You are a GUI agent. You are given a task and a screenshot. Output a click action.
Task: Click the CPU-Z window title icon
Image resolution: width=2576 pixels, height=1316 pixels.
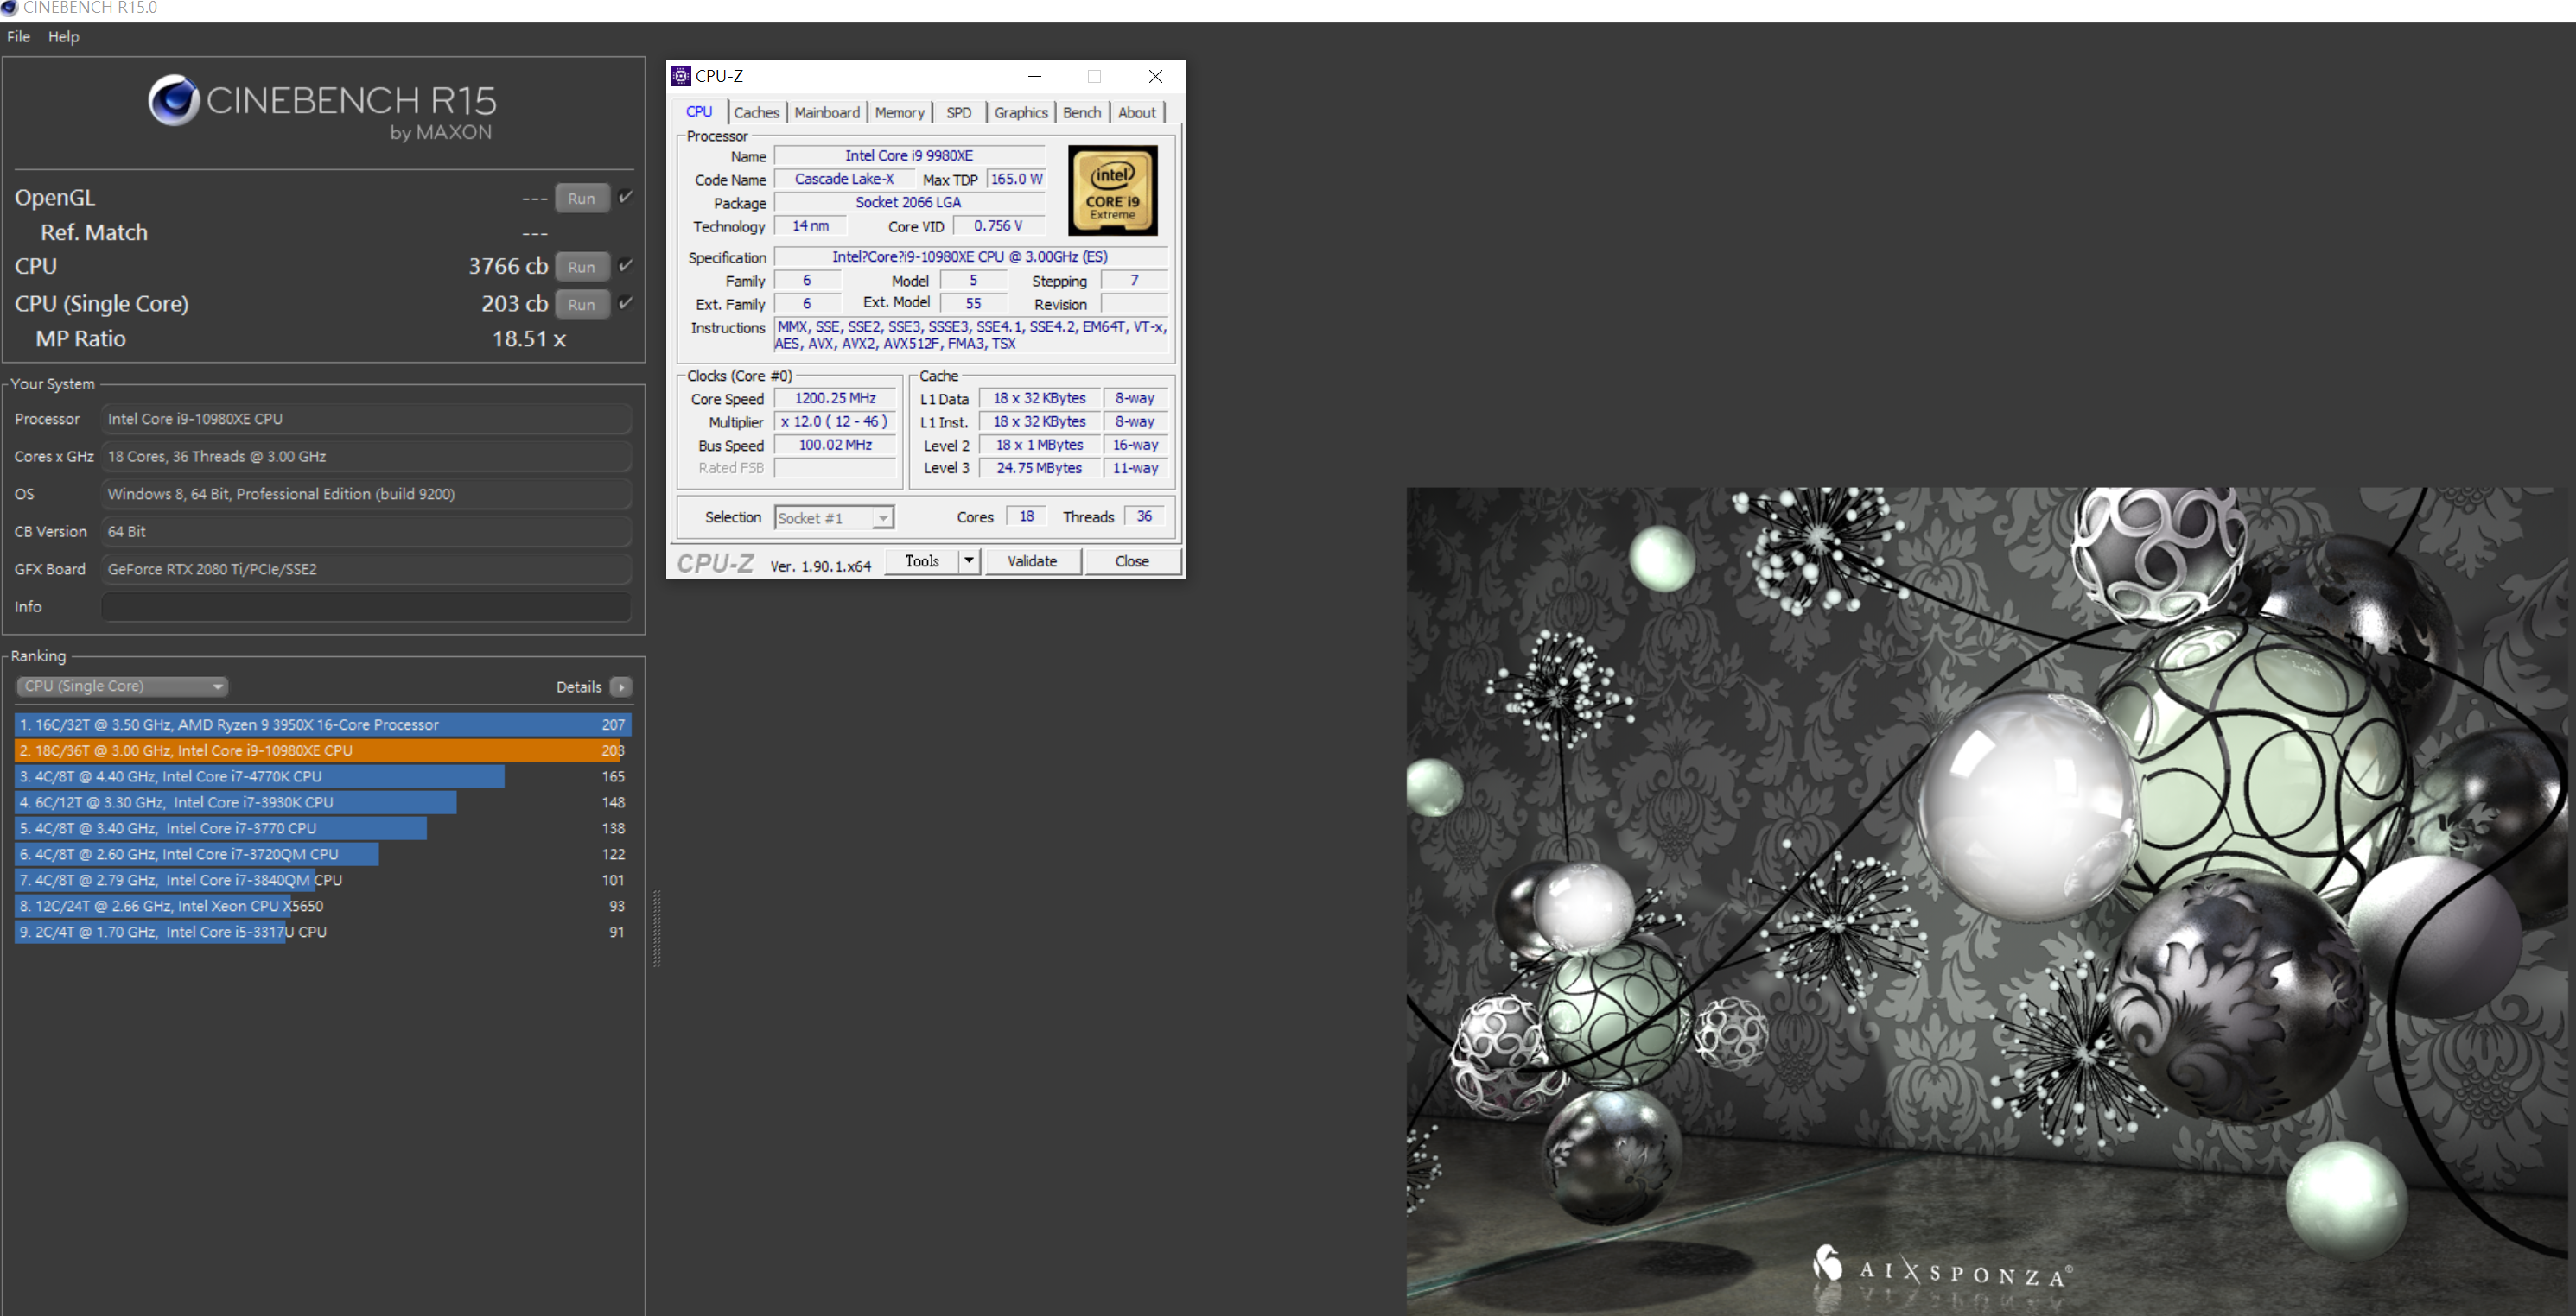(681, 76)
